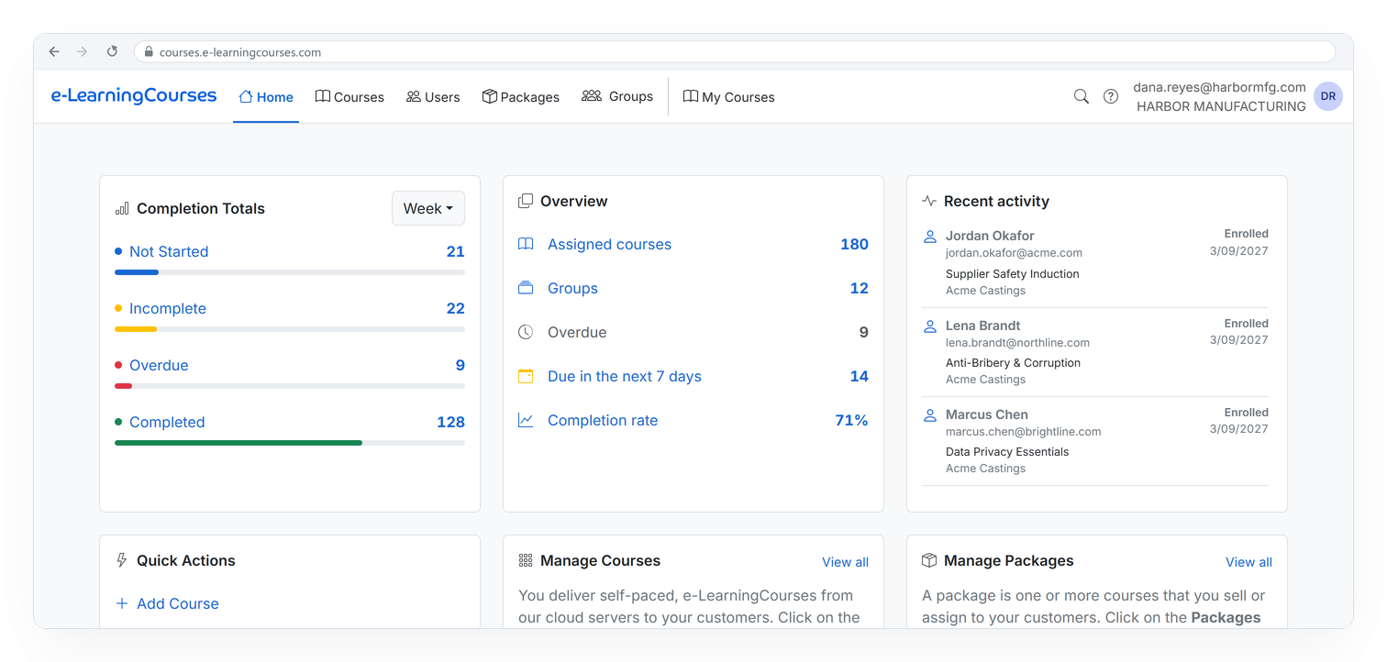Open search with the magnifier icon
This screenshot has height=662, width=1387.
tap(1082, 96)
